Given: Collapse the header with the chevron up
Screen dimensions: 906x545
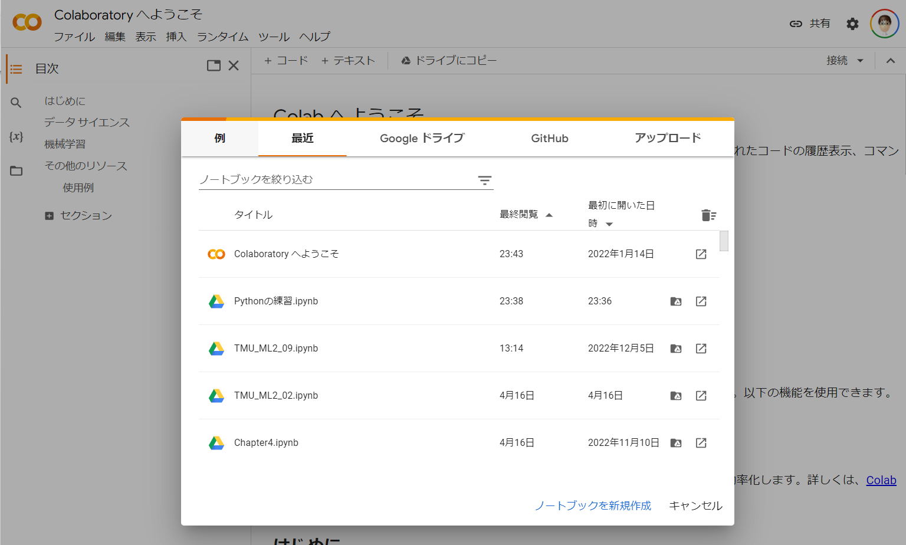Looking at the screenshot, I should [891, 61].
